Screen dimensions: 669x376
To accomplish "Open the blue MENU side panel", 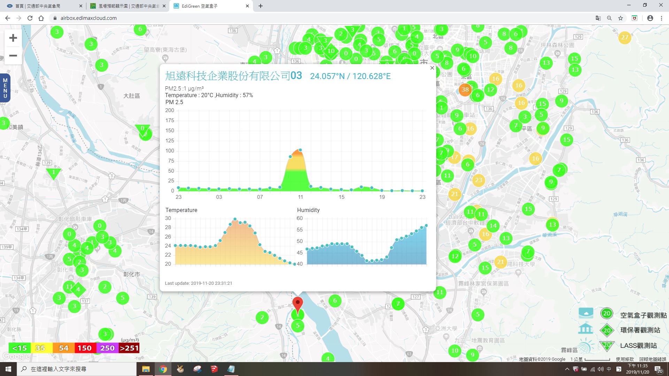I will point(5,88).
